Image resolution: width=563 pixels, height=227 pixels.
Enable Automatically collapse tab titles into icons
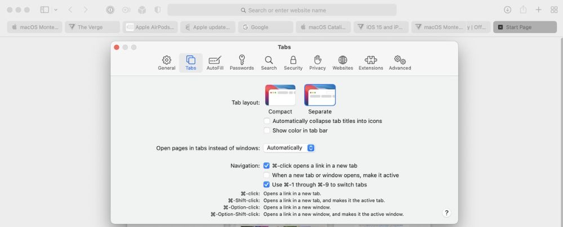tap(267, 121)
